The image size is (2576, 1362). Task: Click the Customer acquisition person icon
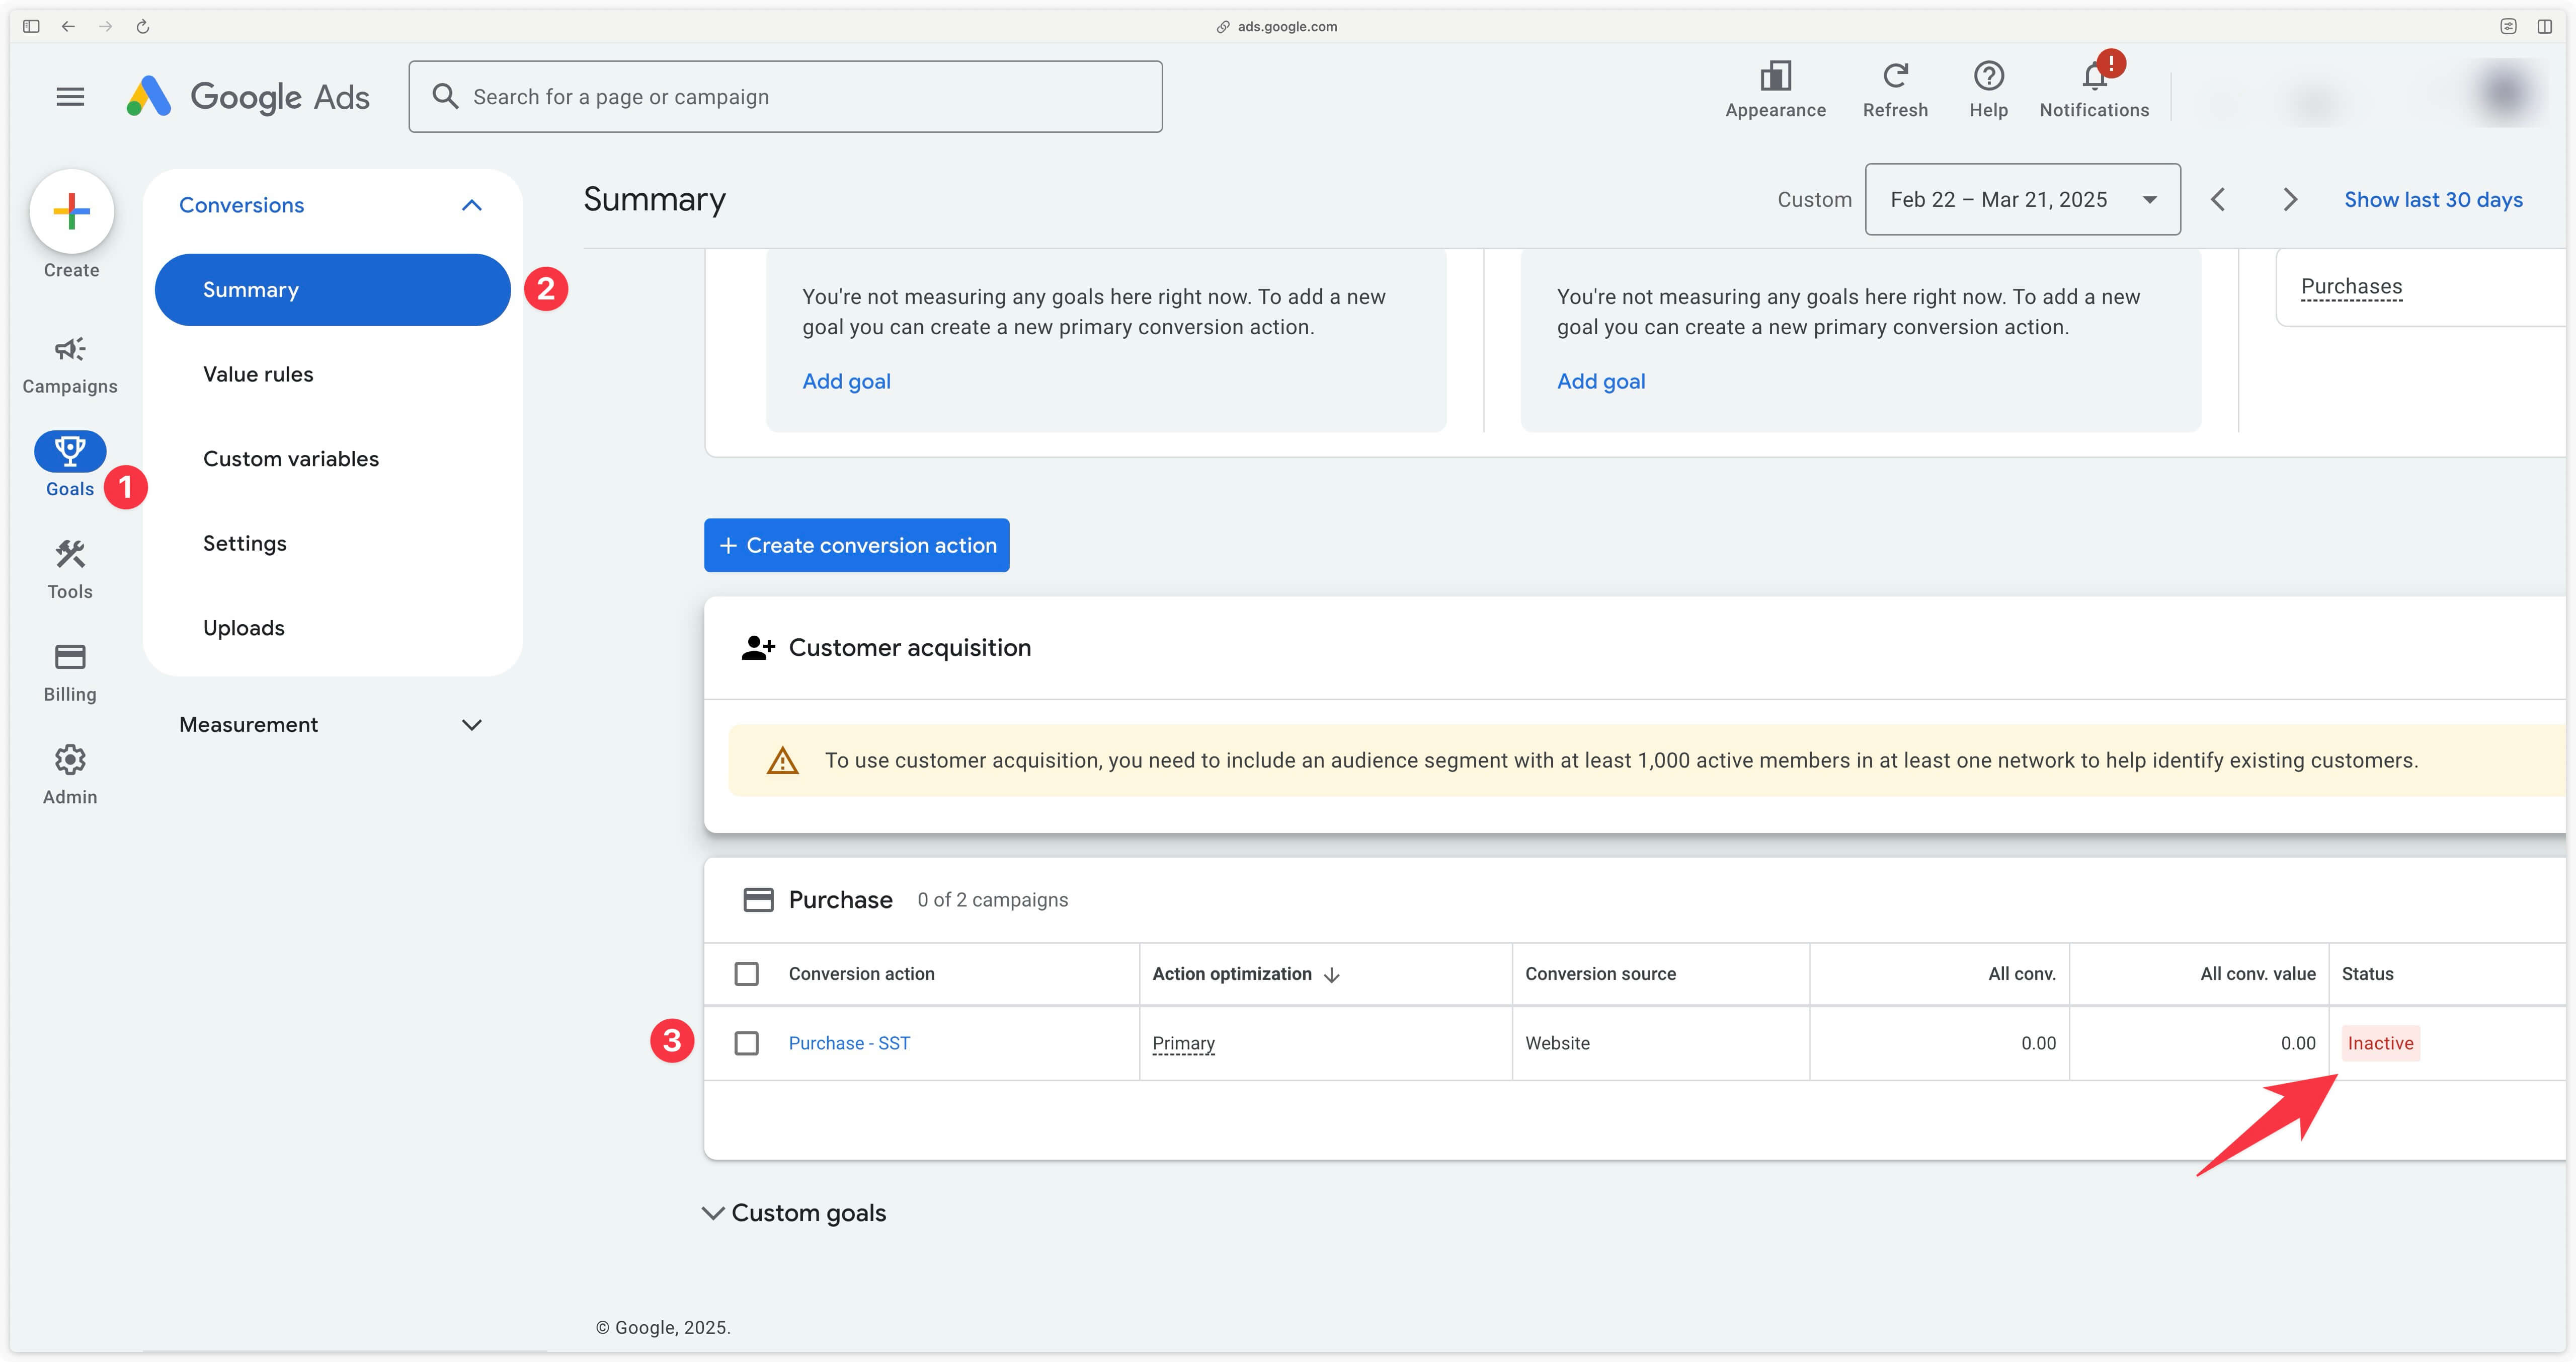point(758,648)
